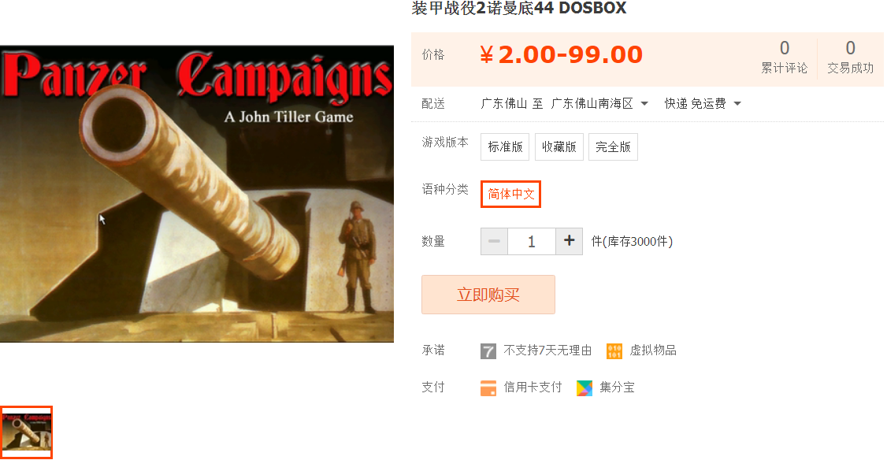
Task: Click the 不支持7天无理由 policy link
Action: (547, 351)
